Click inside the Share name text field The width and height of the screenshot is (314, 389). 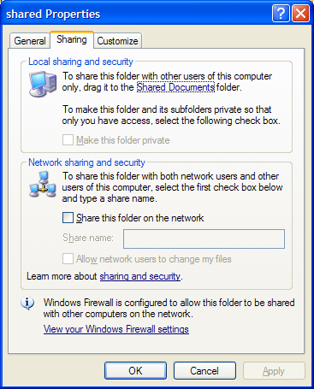click(x=204, y=239)
